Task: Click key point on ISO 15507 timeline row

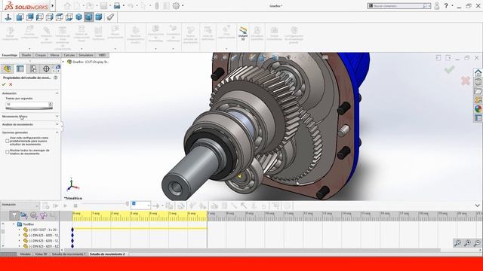Action: (x=72, y=230)
